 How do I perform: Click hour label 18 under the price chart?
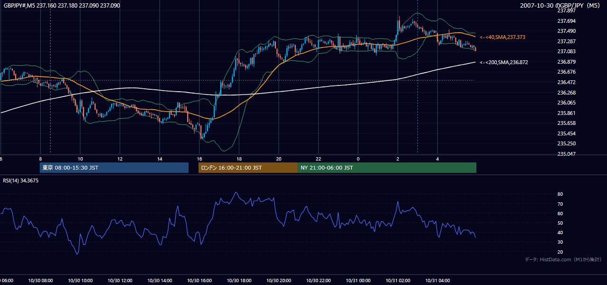239,159
